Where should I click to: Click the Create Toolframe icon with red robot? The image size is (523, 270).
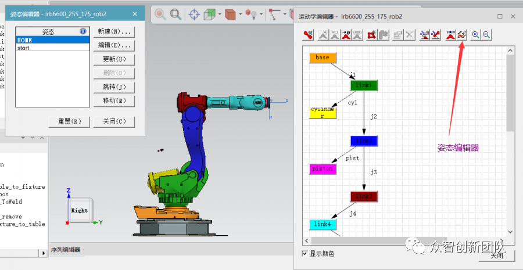click(436, 35)
